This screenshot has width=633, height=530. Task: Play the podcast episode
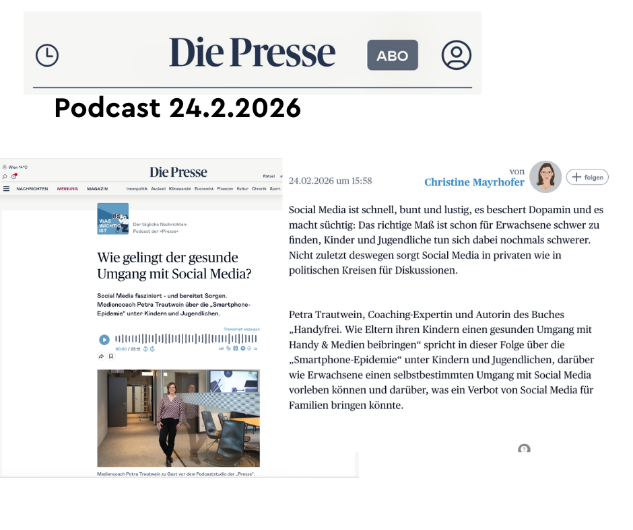point(104,340)
